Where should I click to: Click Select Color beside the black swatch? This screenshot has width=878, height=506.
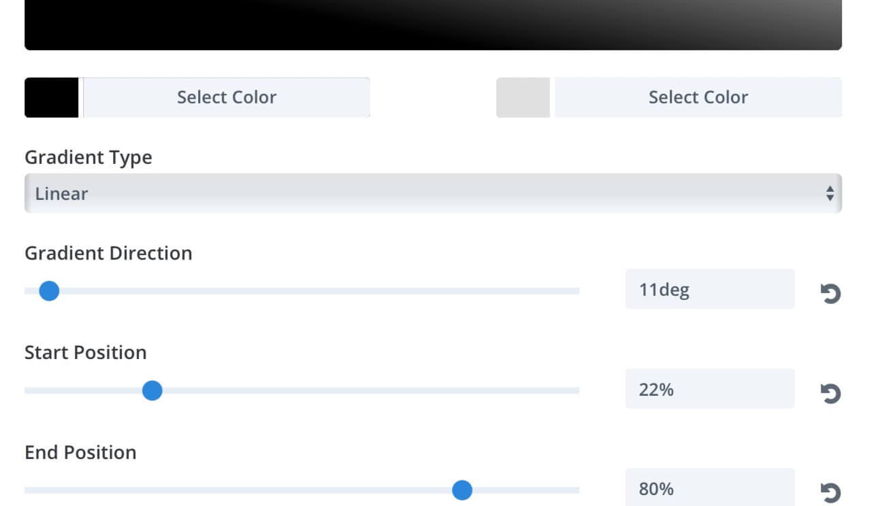tap(227, 97)
